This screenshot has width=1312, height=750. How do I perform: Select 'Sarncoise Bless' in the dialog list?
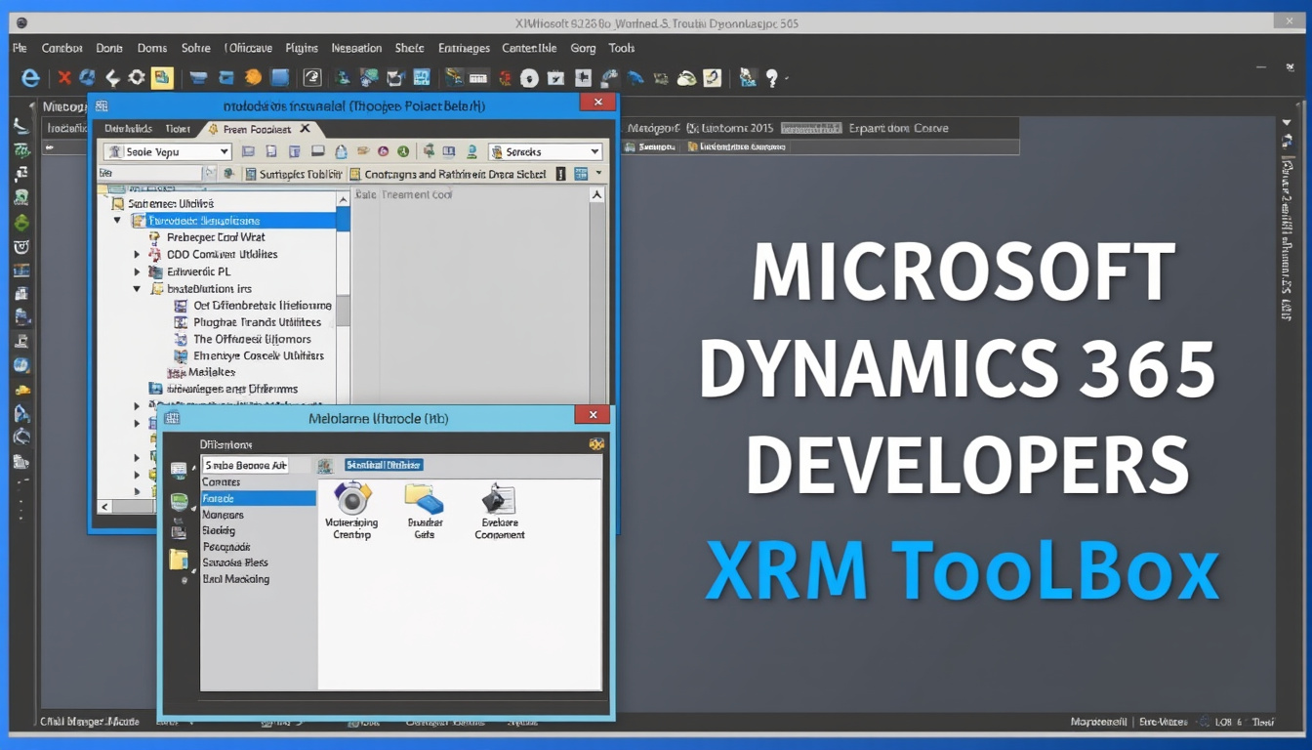(x=235, y=562)
